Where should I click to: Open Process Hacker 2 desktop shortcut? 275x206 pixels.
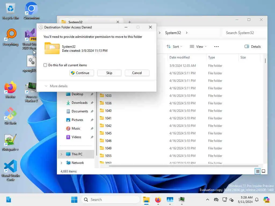click(31, 92)
